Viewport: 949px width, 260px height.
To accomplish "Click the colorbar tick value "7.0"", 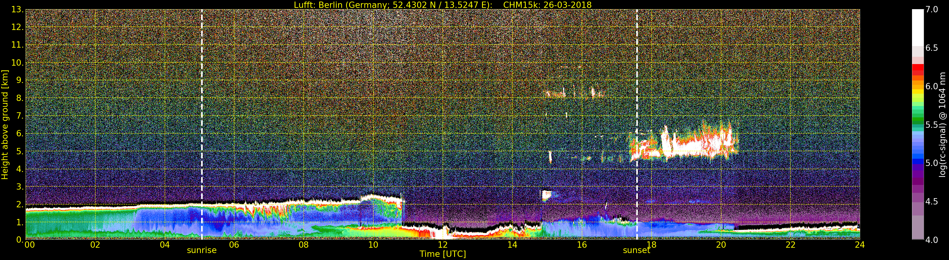I will point(932,9).
